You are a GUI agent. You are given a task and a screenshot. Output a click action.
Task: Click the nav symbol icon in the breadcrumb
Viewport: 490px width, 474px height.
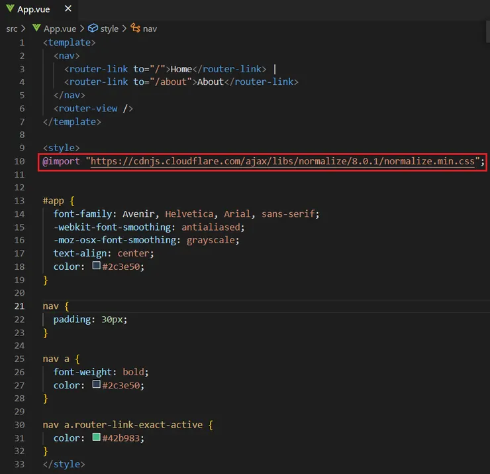click(x=136, y=29)
